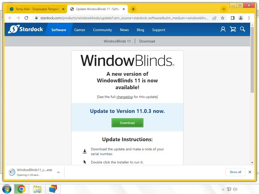Click the browser forward arrow
This screenshot has width=259, height=194.
[18, 18]
